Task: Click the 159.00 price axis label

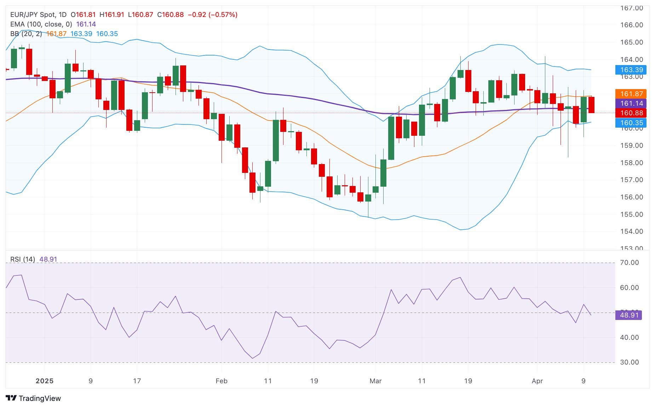Action: [632, 145]
